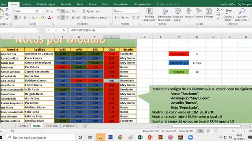Click the Fill down icon
Viewport: 252px width, 141px height.
(218, 14)
